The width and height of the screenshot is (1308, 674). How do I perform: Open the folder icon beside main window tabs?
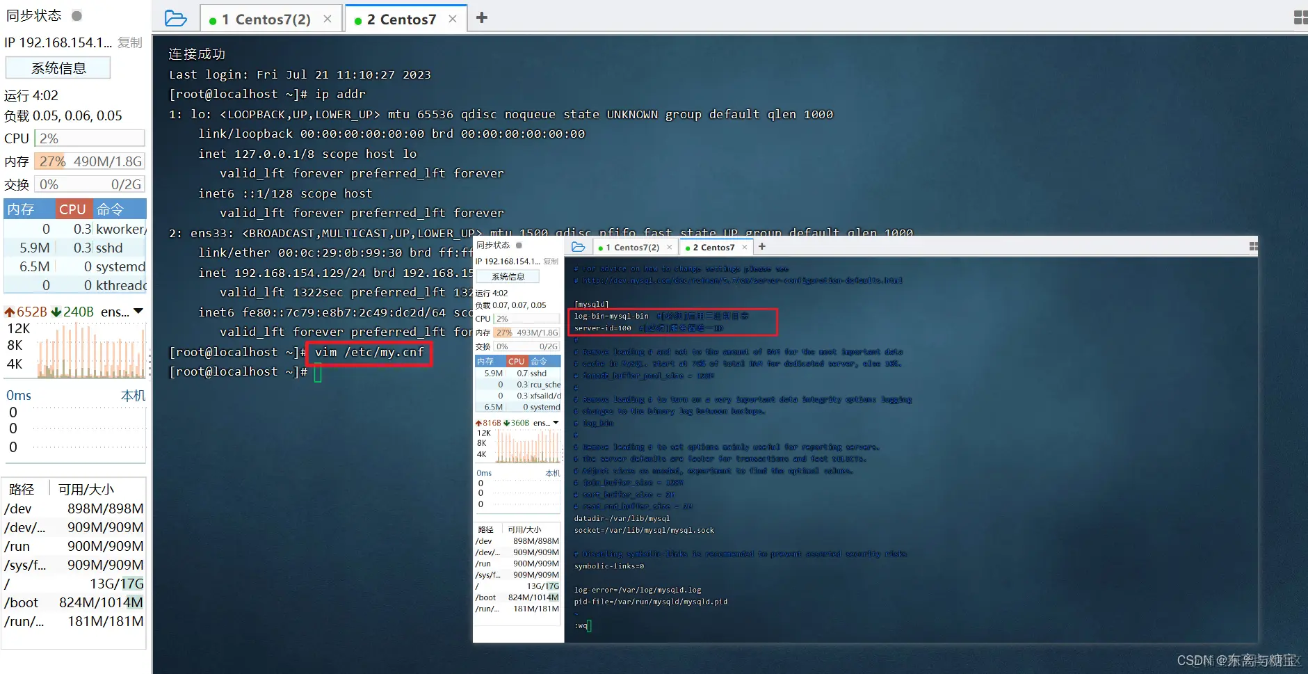click(x=175, y=18)
